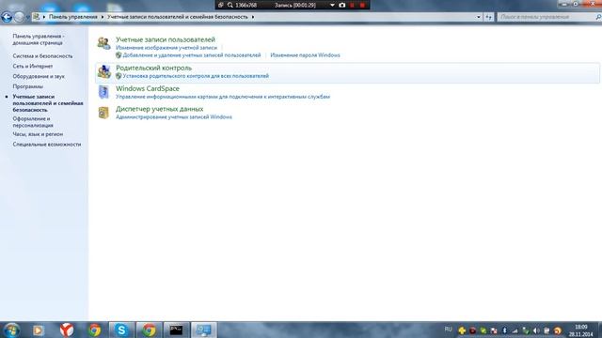Open 'Сеть и Интернет' in the sidebar
The image size is (602, 338).
point(33,67)
